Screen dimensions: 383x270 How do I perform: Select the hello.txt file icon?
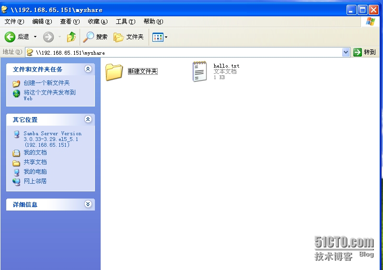(200, 71)
